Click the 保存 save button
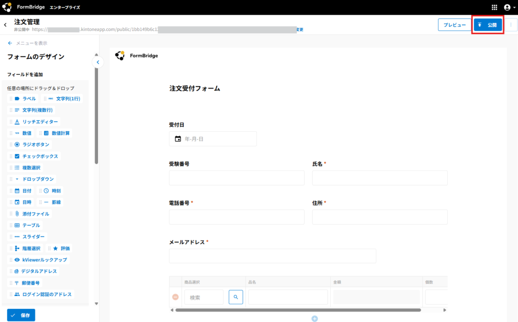 [x=21, y=315]
